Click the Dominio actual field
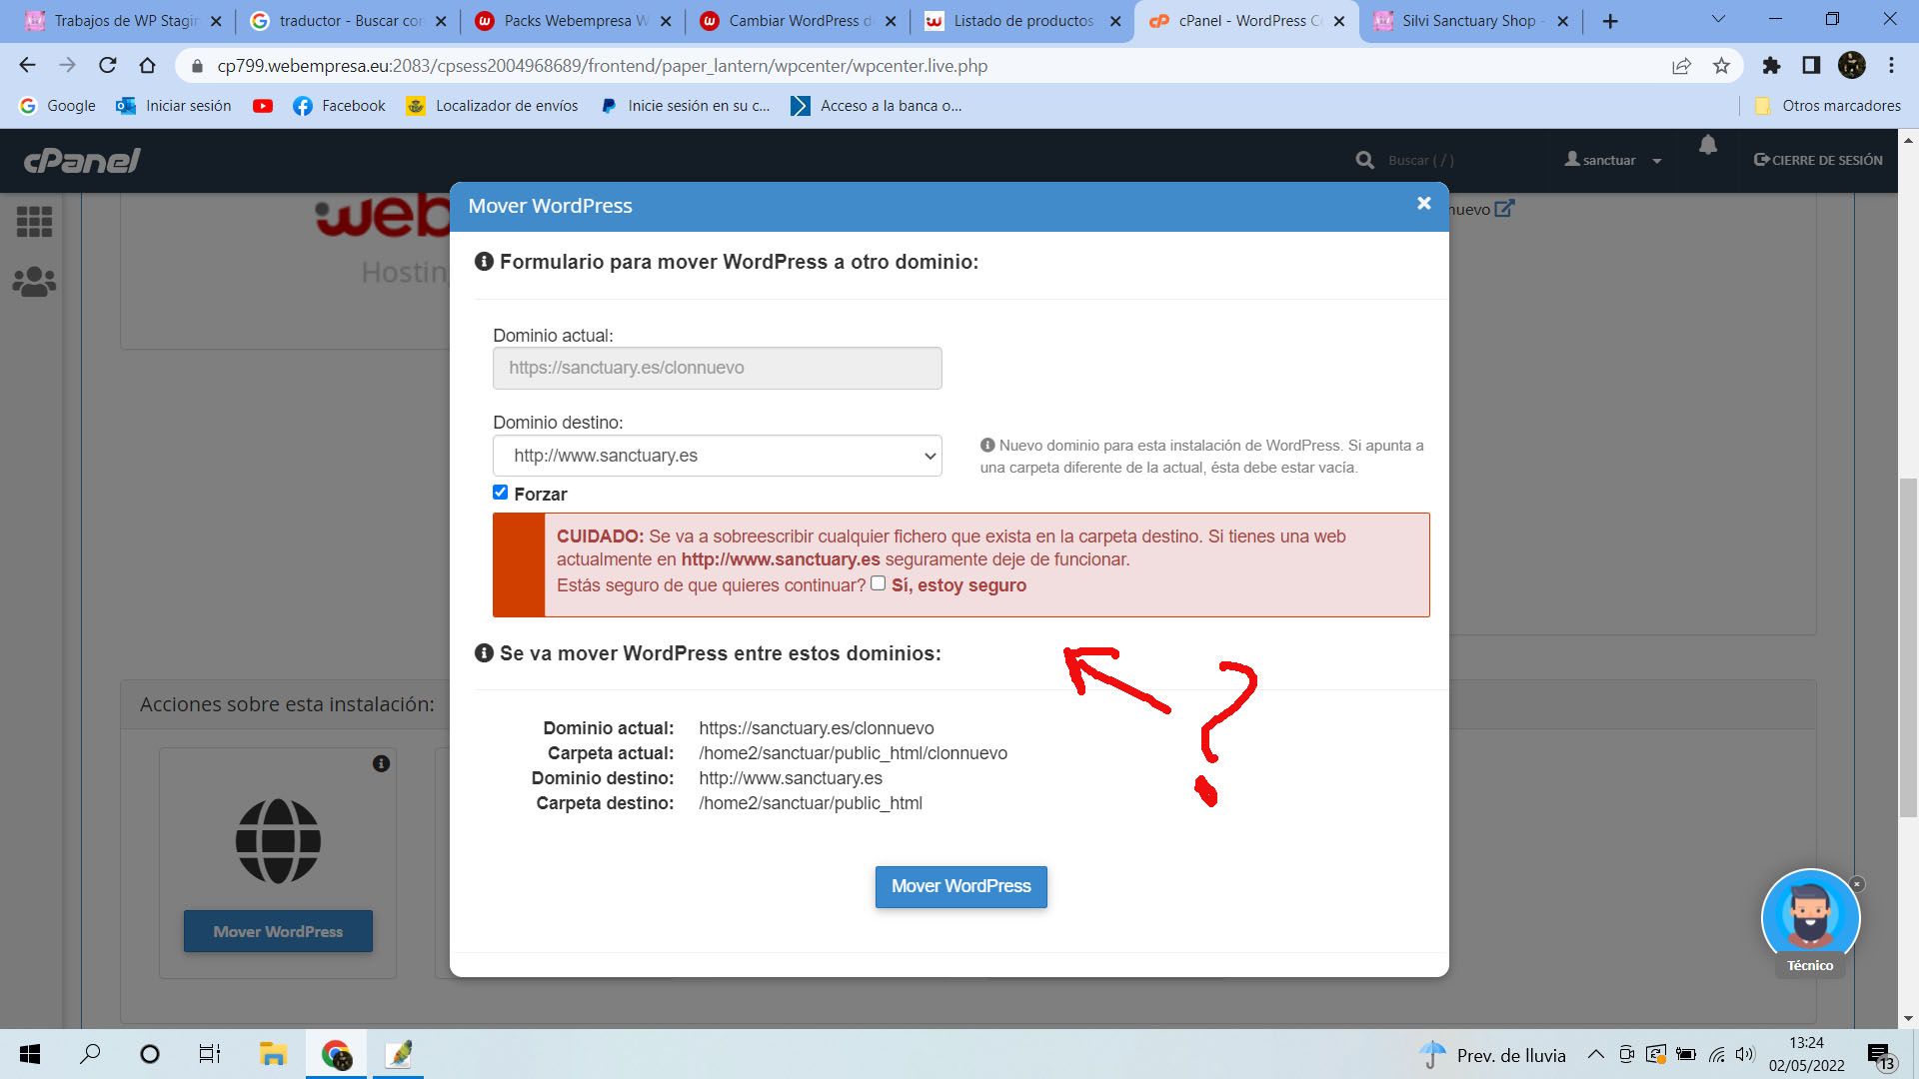 click(x=717, y=368)
